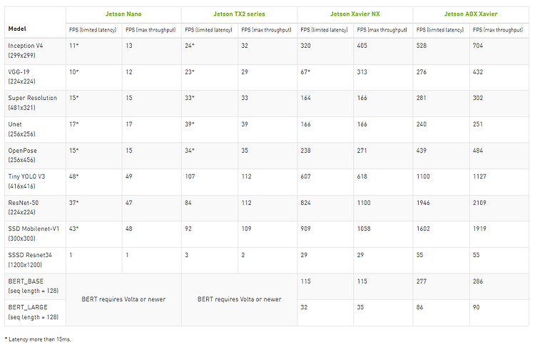Click the 704 Inception V4 throughput value
The height and width of the screenshot is (350, 535).
click(478, 46)
